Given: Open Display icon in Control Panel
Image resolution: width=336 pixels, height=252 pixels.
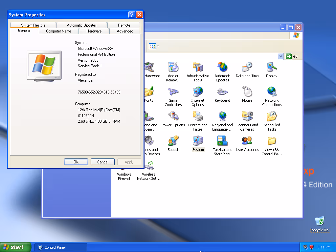Looking at the screenshot, I should 272,70.
